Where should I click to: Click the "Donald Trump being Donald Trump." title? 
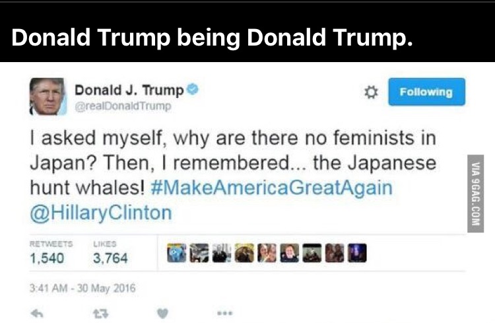[x=212, y=37]
